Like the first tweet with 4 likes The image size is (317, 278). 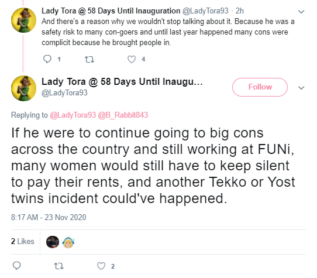[x=132, y=59]
